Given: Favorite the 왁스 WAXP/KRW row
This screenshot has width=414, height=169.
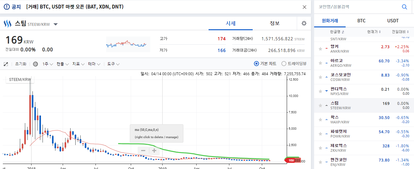Looking at the screenshot, I should pyautogui.click(x=320, y=120).
